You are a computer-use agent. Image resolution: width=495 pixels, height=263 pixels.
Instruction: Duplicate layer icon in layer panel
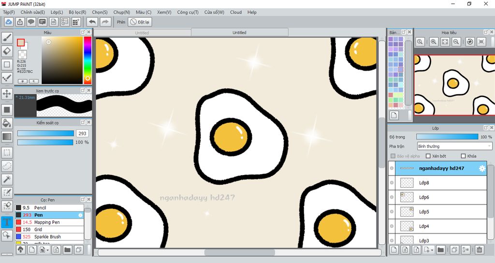coord(454,250)
